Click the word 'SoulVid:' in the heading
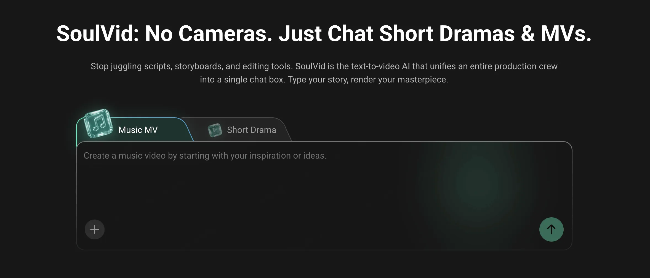The width and height of the screenshot is (650, 278). click(98, 33)
